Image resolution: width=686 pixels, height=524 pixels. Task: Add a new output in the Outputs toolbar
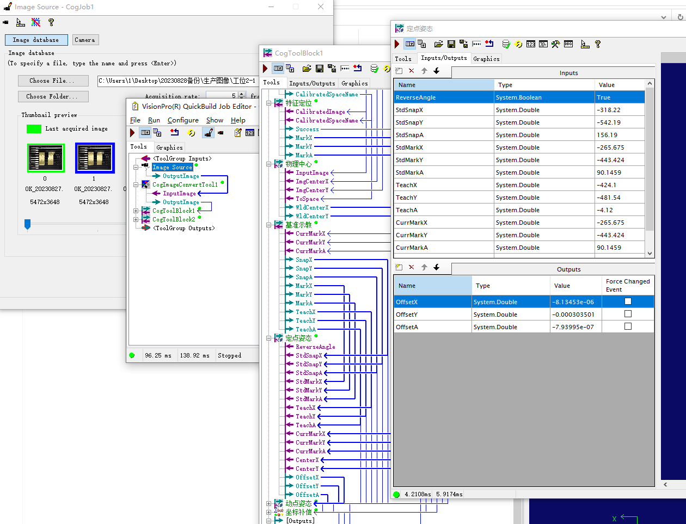[399, 267]
